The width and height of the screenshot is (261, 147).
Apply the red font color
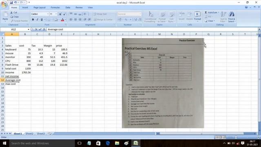pos(62,20)
